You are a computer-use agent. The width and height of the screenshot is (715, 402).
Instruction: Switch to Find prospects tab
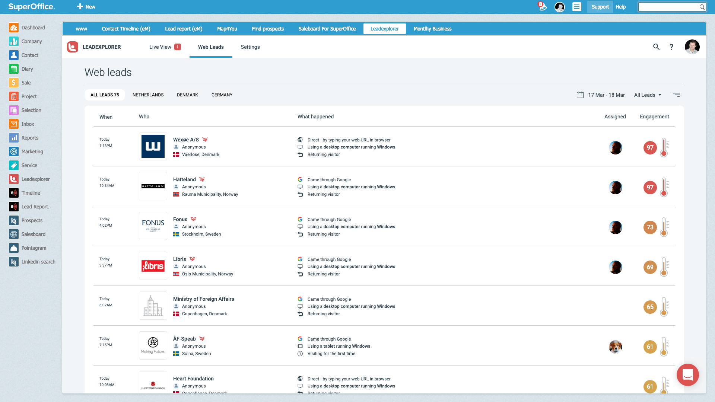(267, 29)
